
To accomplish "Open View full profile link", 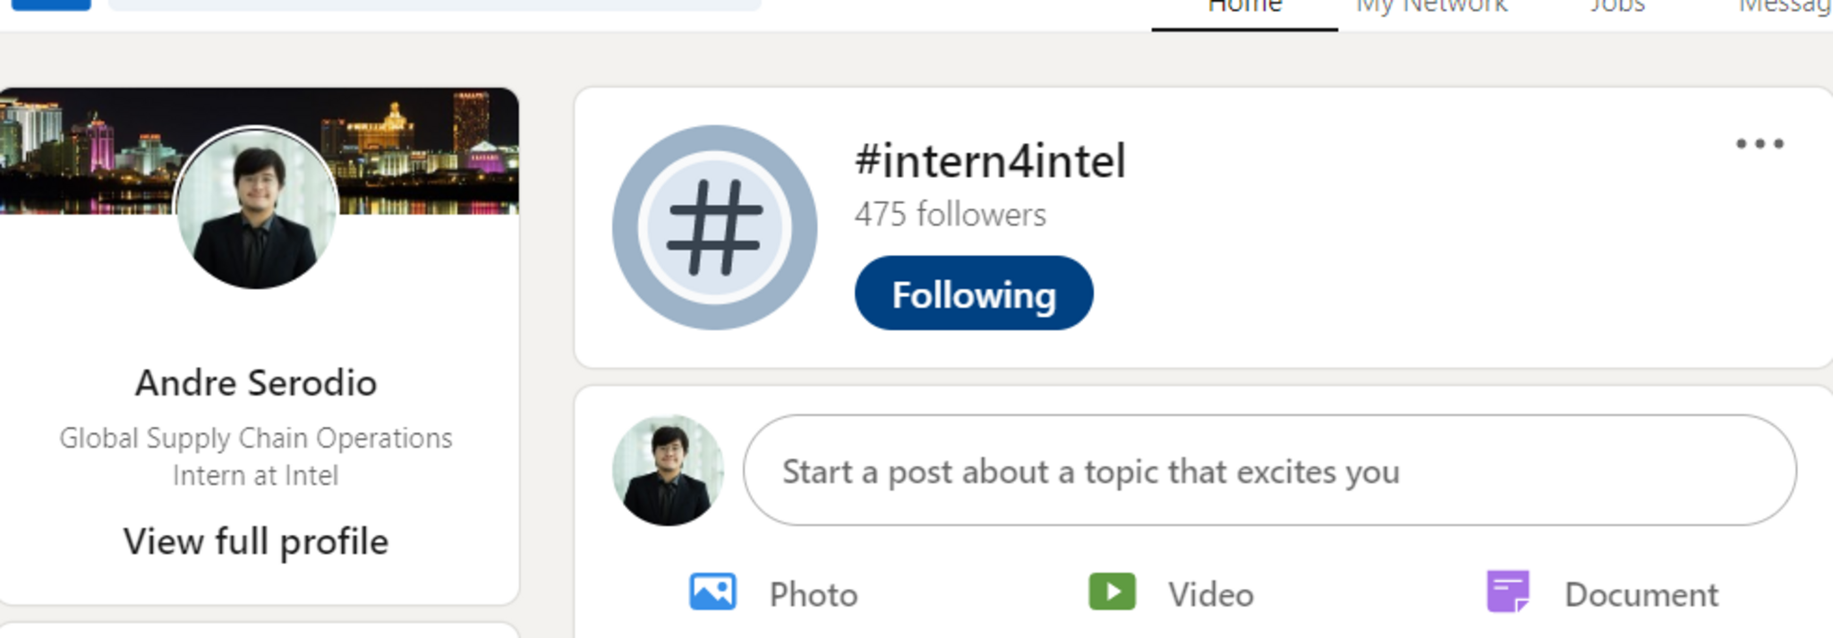I will point(256,541).
